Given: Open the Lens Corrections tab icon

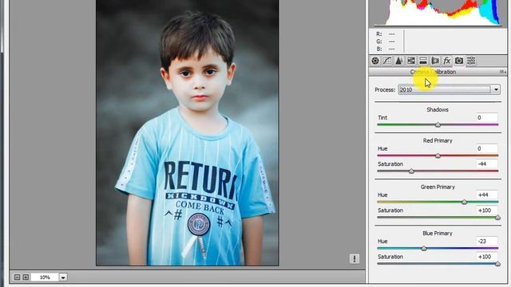Looking at the screenshot, I should (x=435, y=61).
